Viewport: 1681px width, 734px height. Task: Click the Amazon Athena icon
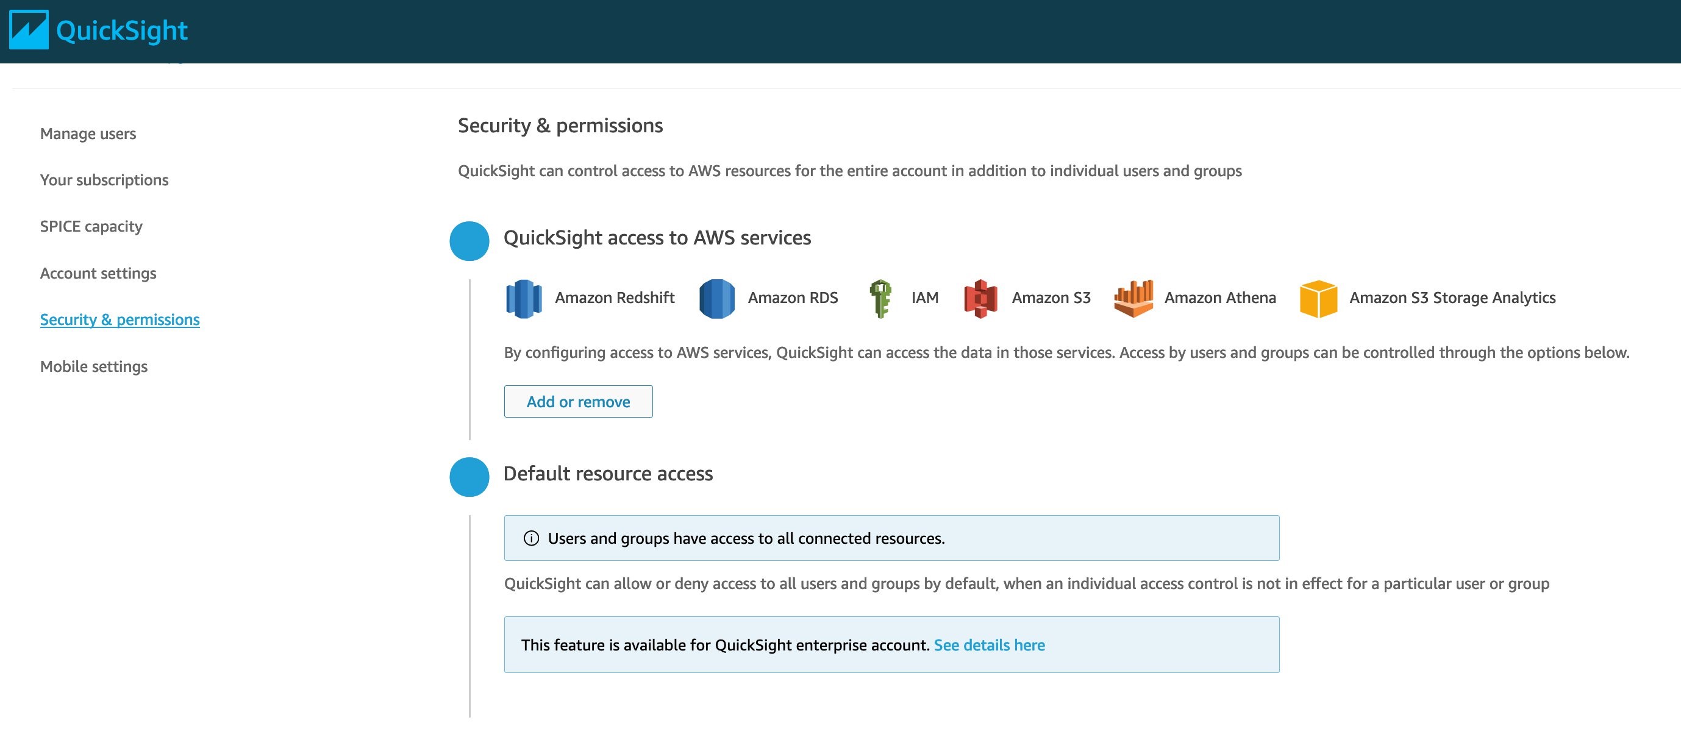1133,298
